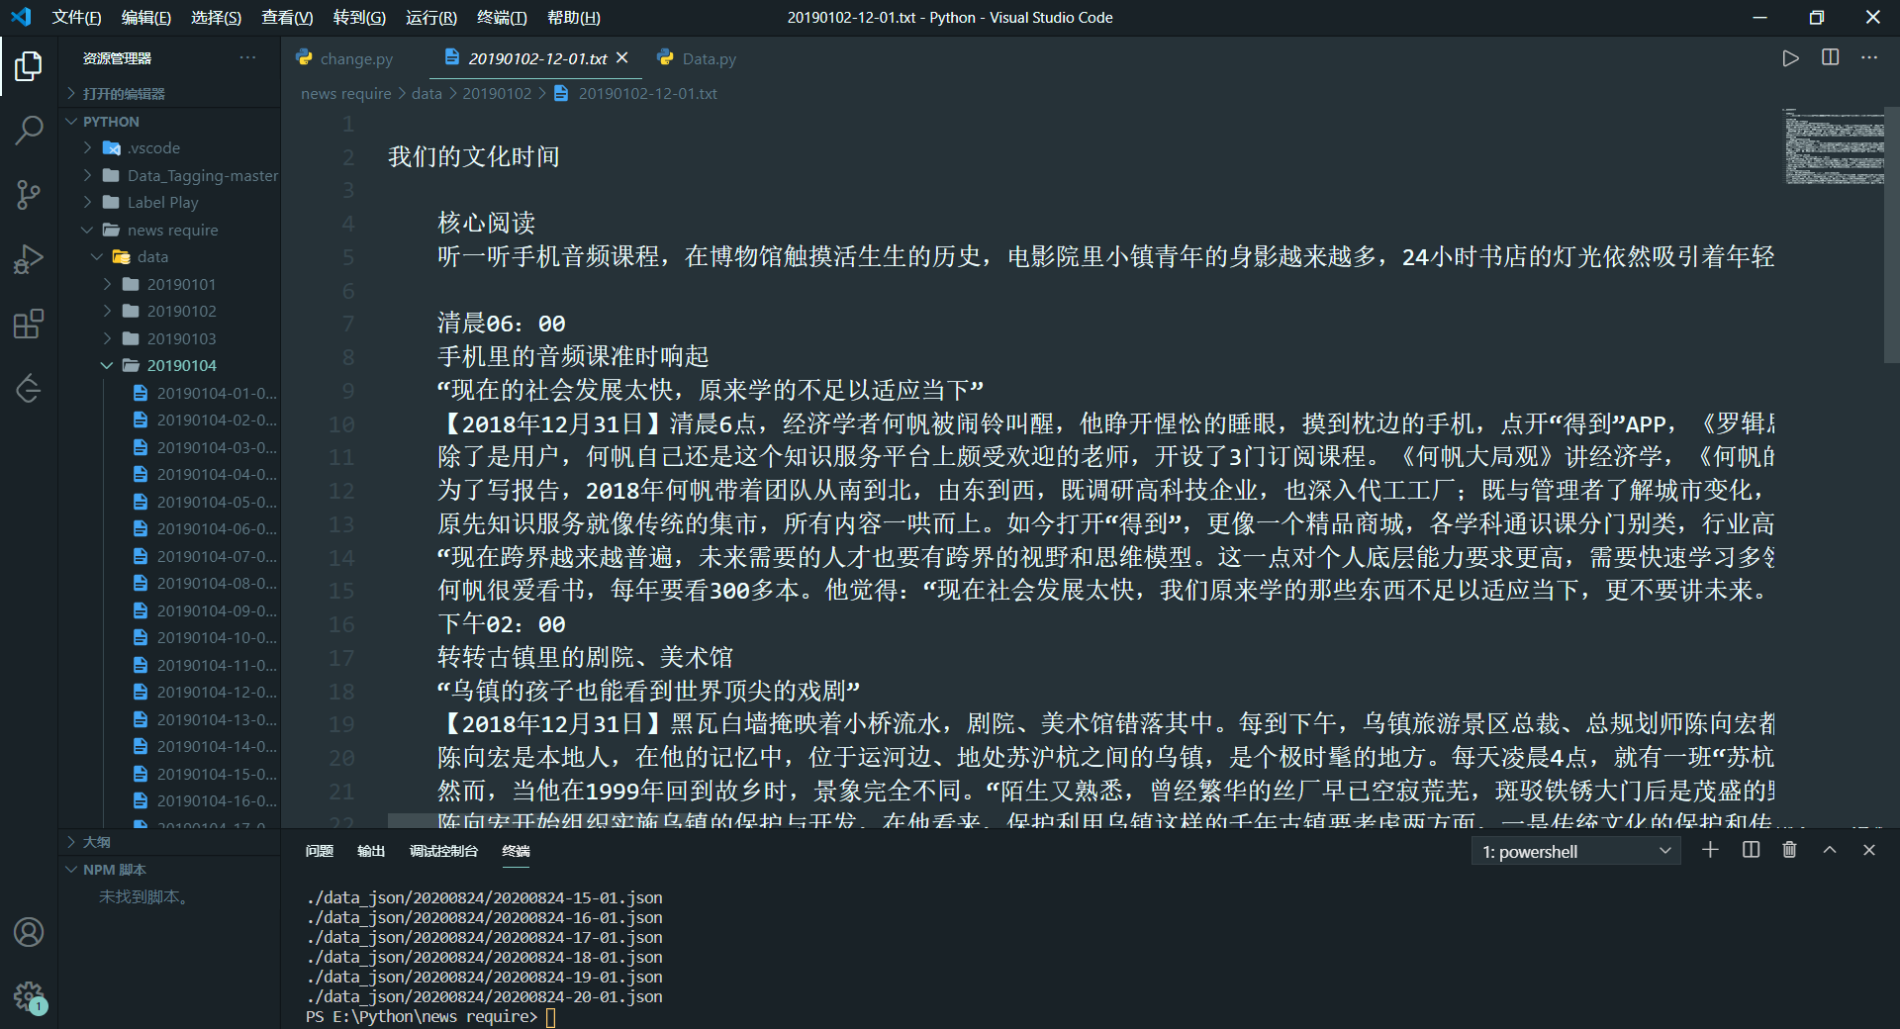Open the 文件 menu

[76, 17]
